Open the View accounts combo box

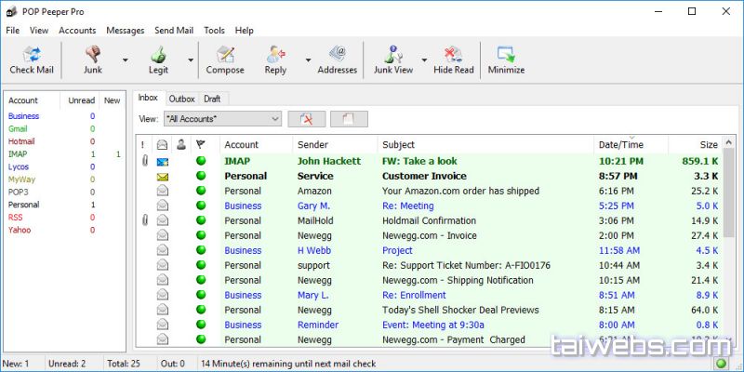[222, 119]
